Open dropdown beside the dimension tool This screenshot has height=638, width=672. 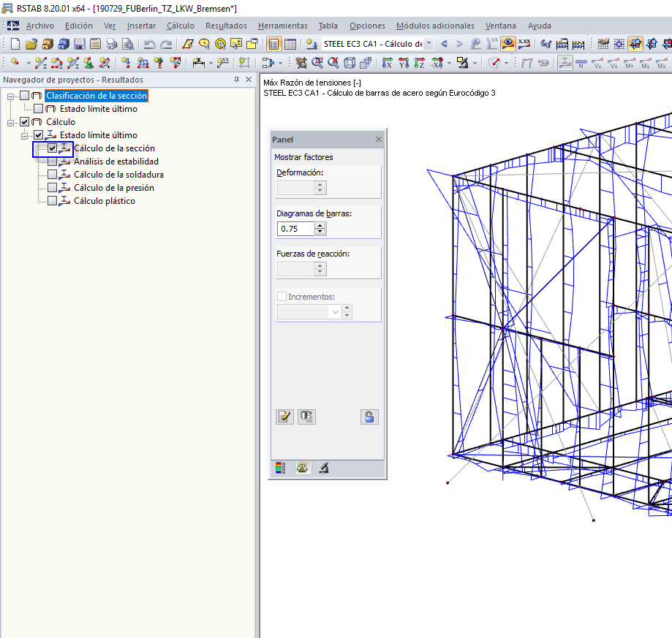coord(211,64)
